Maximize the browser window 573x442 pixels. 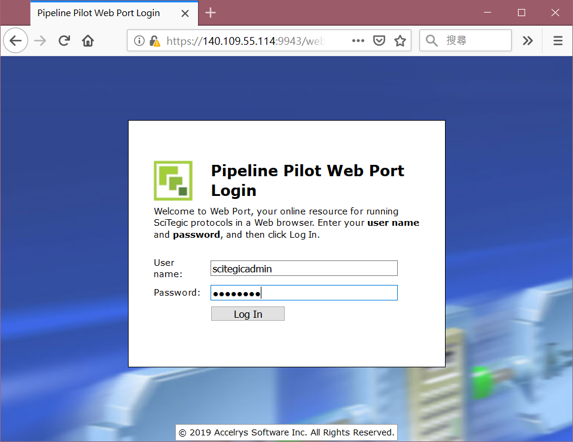[522, 13]
